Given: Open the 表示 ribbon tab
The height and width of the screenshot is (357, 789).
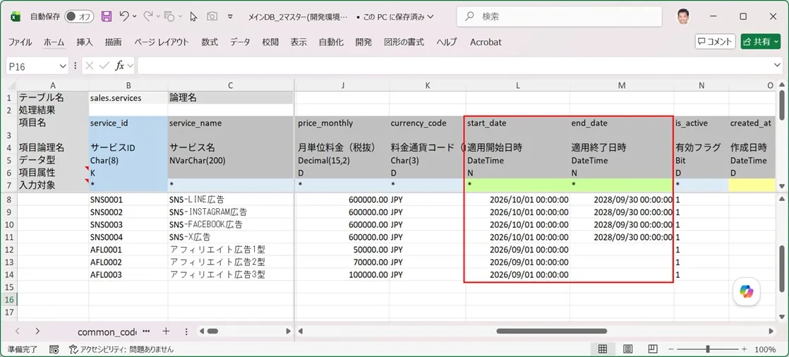Looking at the screenshot, I should [x=299, y=42].
